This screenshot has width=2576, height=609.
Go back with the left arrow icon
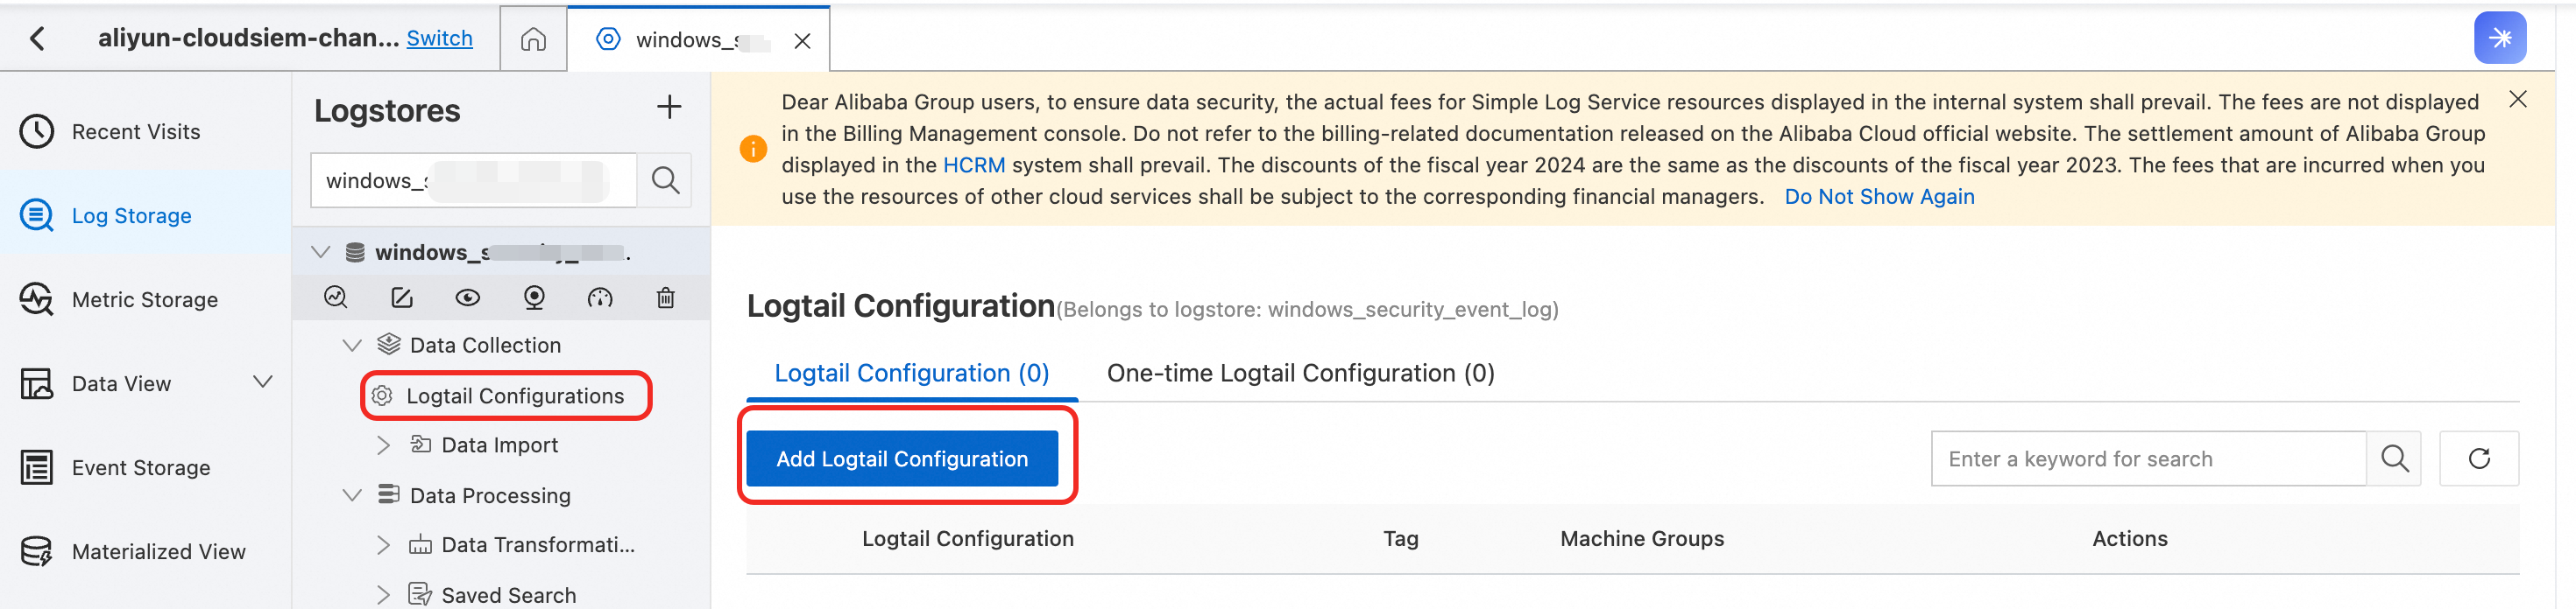38,38
